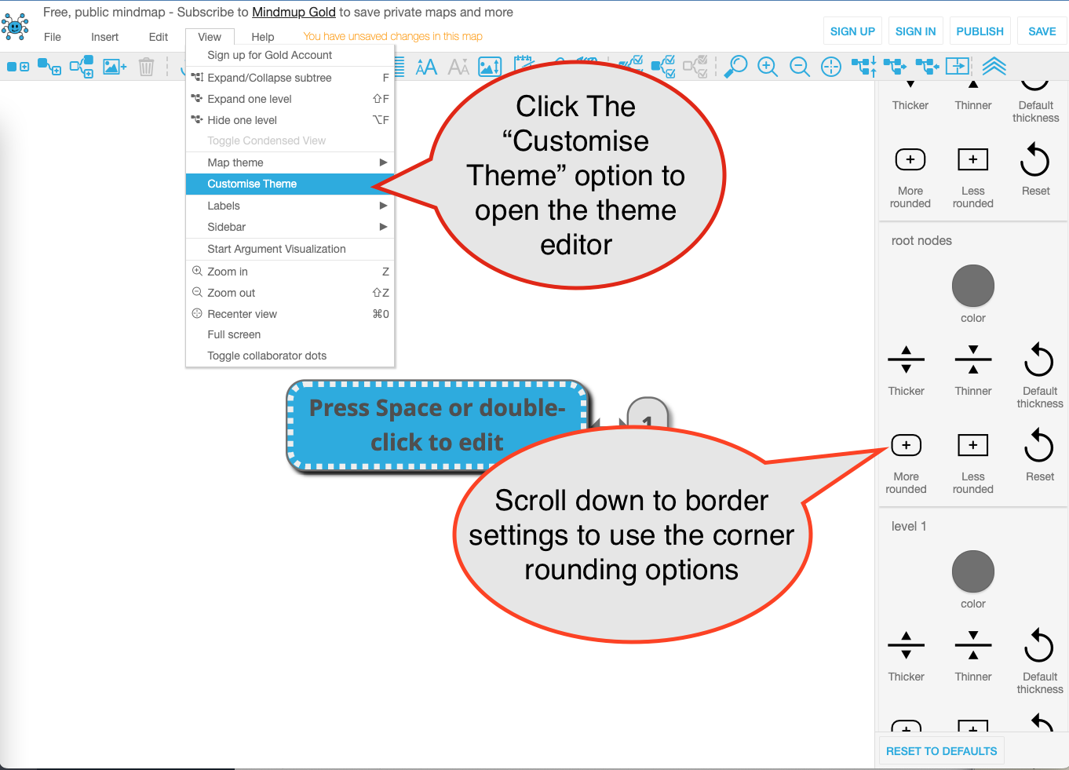Click the MindMup logo icon
1069x770 pixels.
point(15,26)
